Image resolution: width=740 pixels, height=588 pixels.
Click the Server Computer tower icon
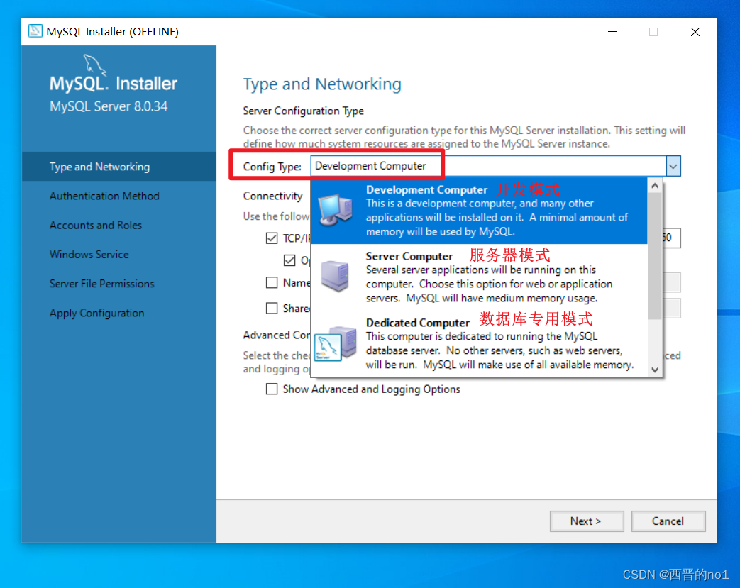(335, 275)
